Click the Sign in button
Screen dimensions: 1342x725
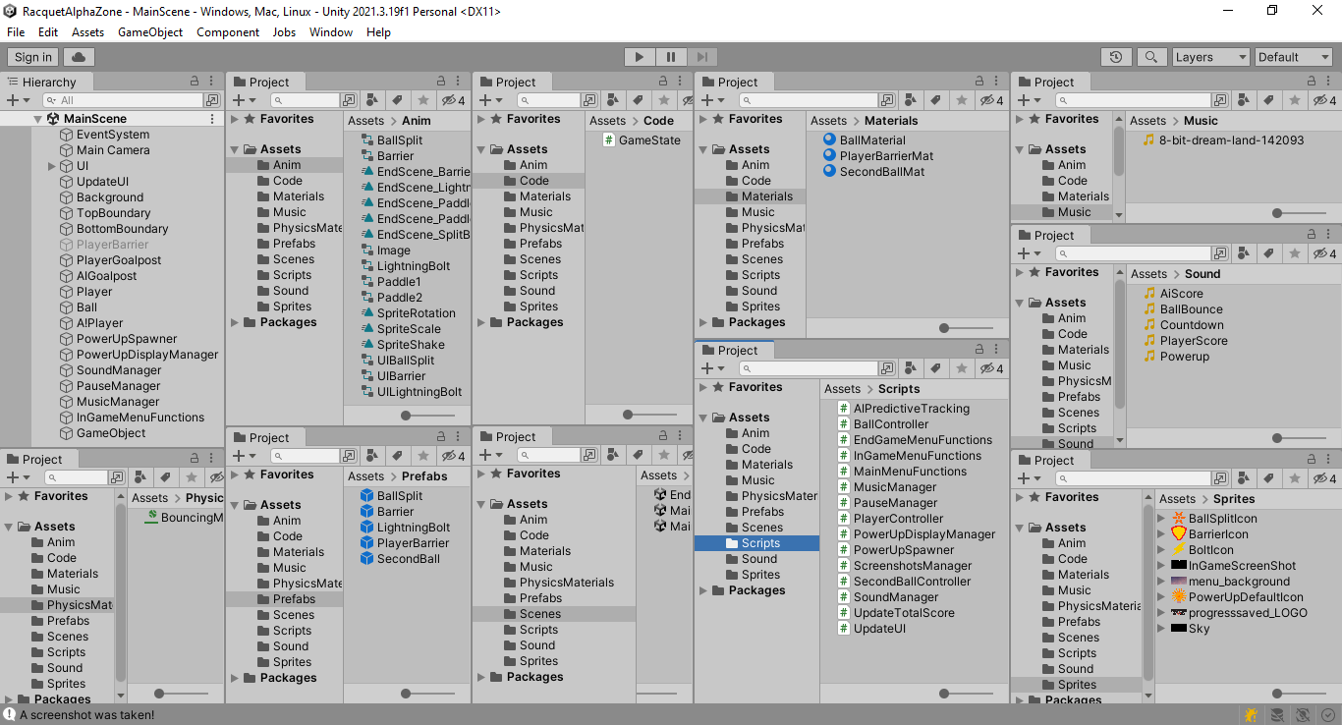pos(31,56)
